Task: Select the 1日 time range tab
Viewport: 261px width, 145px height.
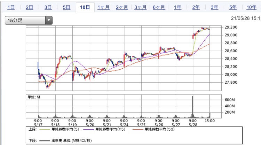Action: click(11, 7)
